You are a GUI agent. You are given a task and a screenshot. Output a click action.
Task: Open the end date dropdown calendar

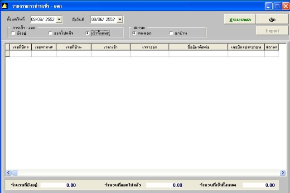[120, 19]
